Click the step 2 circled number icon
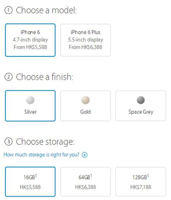This screenshot has height=200, width=171. pos(8,77)
